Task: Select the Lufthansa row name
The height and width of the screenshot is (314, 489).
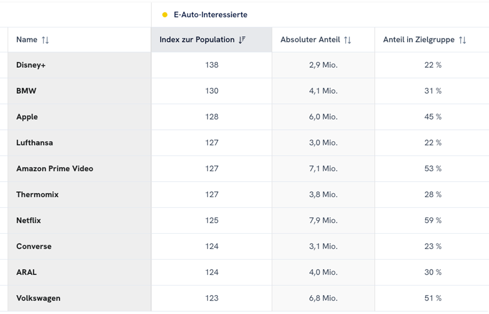Action: pos(35,143)
